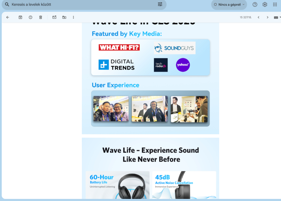
Task: Open Gmail settings gear
Action: tap(265, 5)
